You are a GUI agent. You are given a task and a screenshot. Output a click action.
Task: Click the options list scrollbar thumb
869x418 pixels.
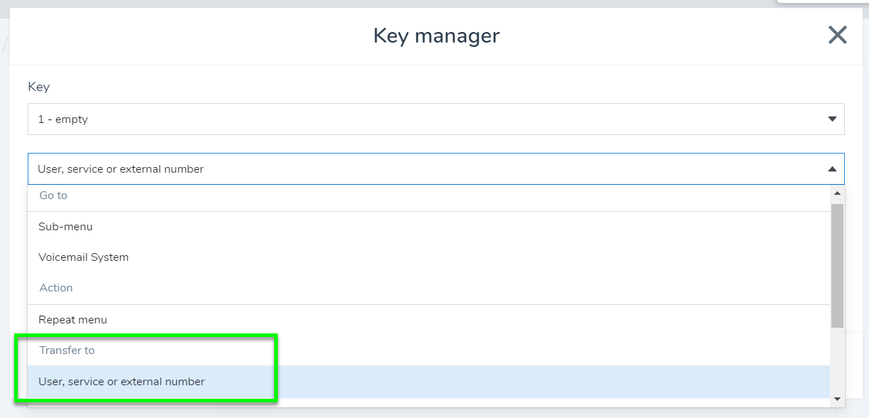(837, 263)
